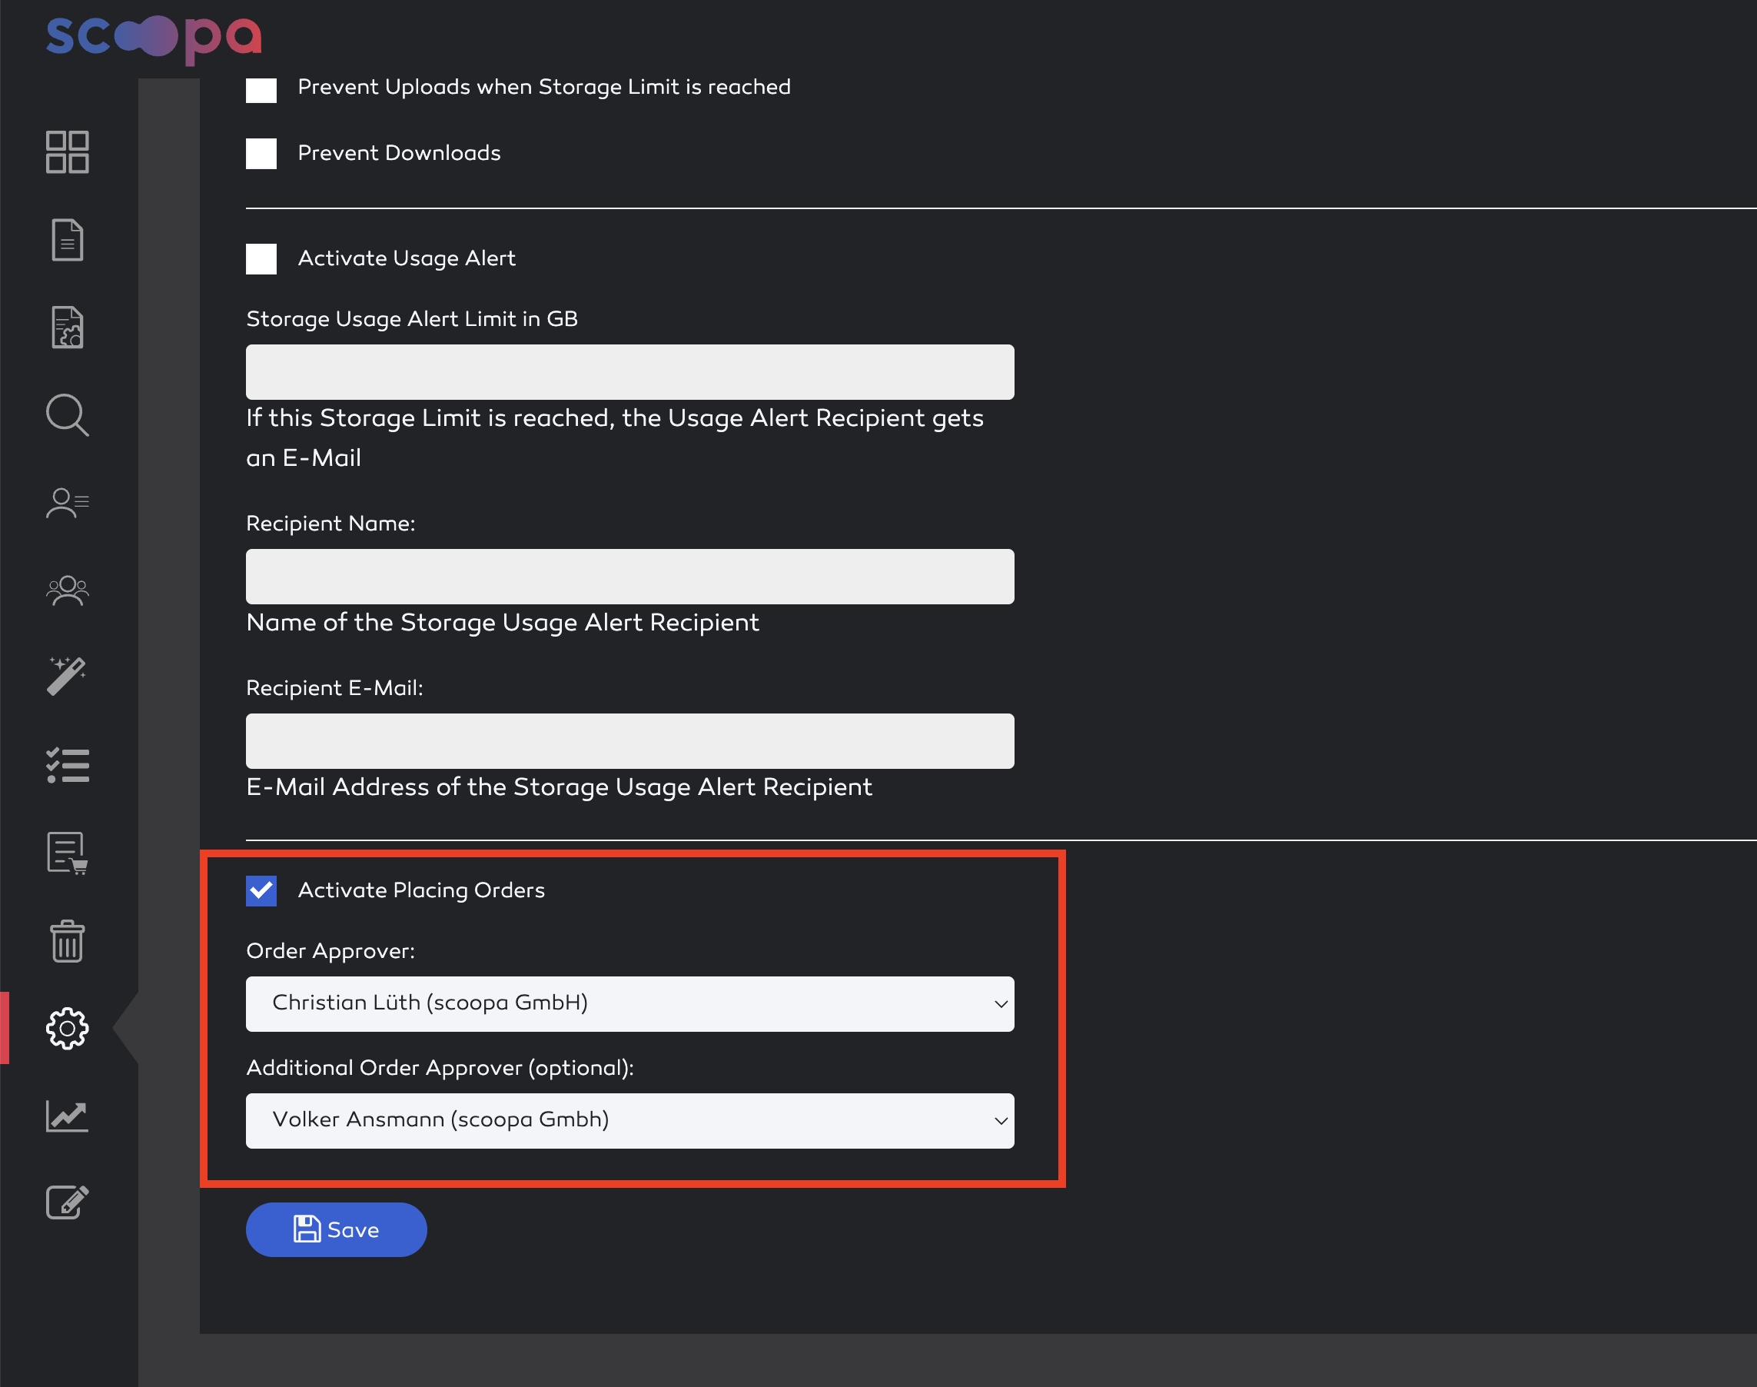Open the trash bin icon in sidebar
This screenshot has height=1387, width=1757.
click(68, 941)
